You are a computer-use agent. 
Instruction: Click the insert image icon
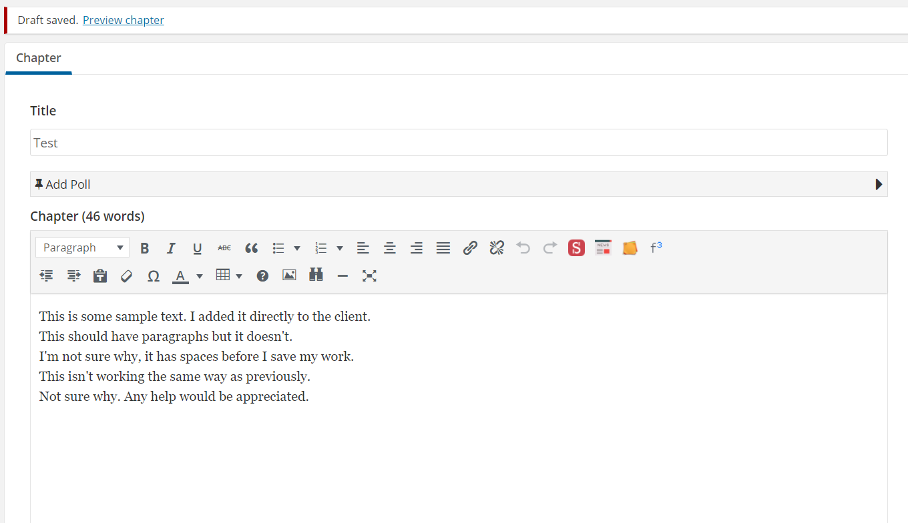click(289, 276)
